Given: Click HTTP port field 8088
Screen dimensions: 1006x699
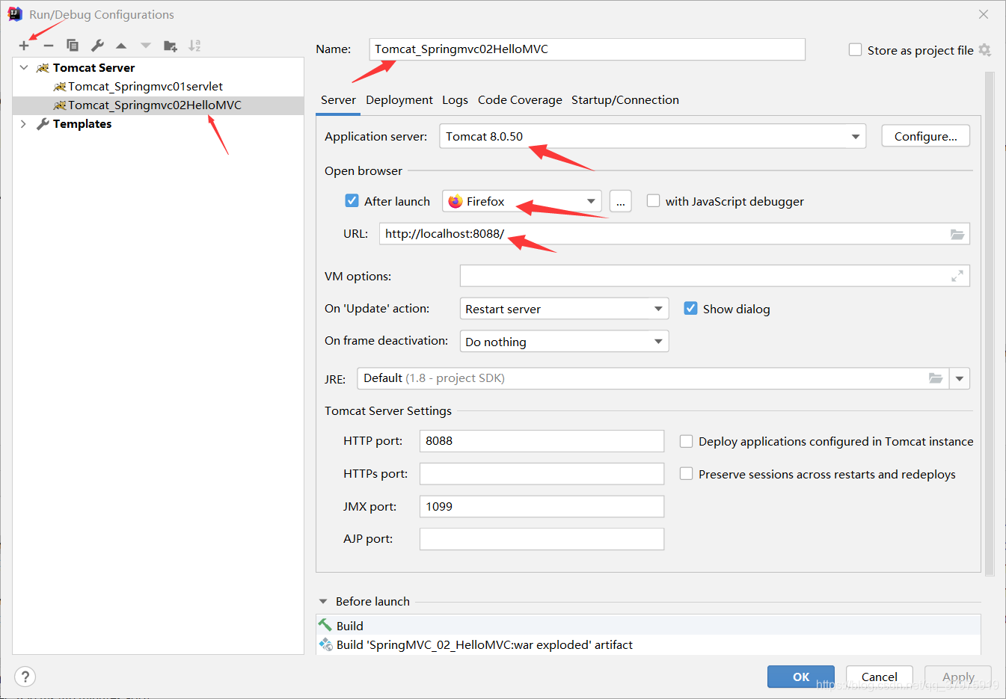Looking at the screenshot, I should [x=542, y=441].
